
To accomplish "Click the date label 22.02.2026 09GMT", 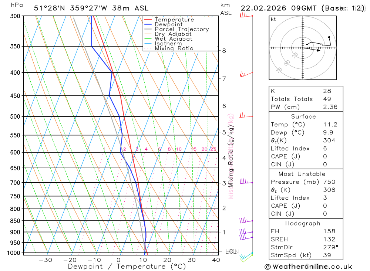I will coord(279,8).
